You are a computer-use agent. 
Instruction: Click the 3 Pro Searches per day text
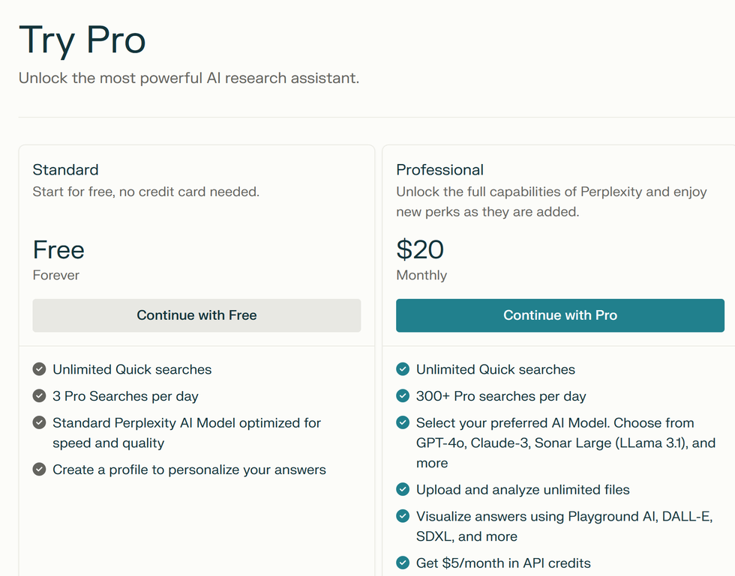(x=125, y=396)
